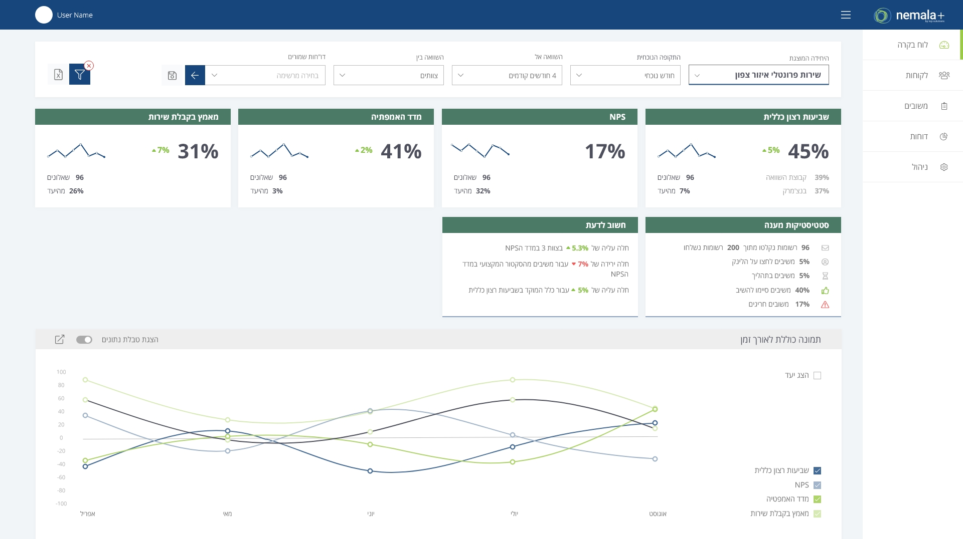Click the 41% empathy index value

pyautogui.click(x=401, y=151)
